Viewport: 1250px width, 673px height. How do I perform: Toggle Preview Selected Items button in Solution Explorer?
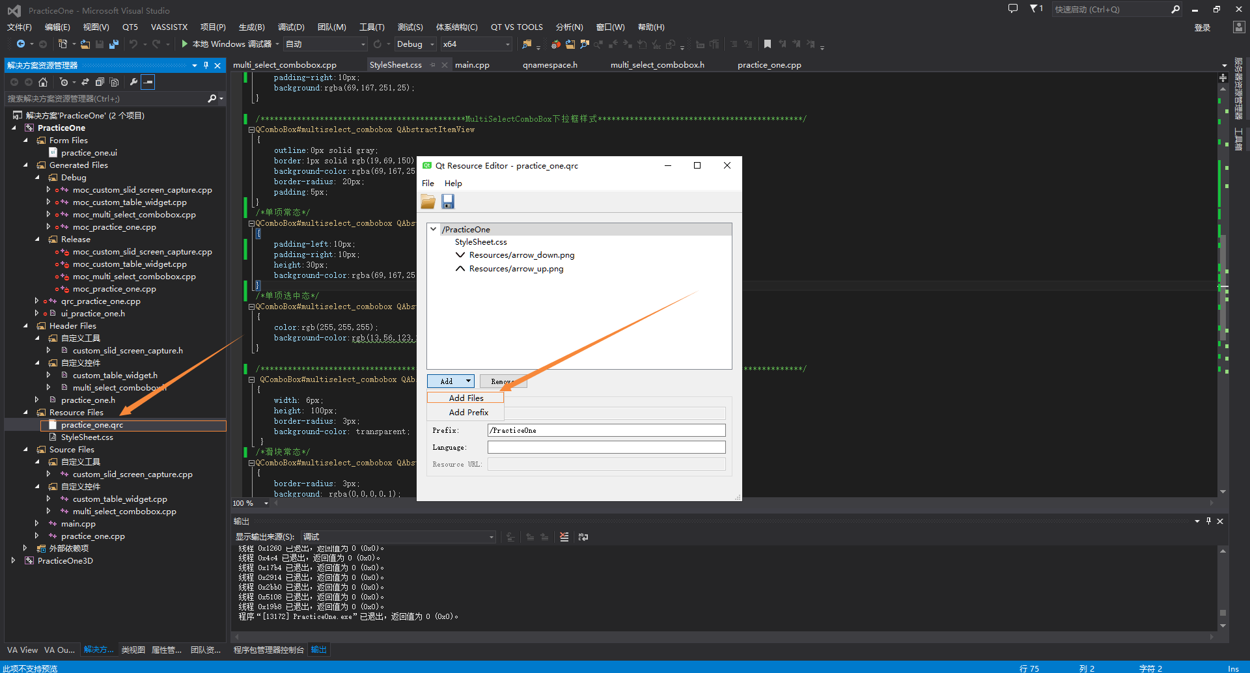pyautogui.click(x=148, y=82)
